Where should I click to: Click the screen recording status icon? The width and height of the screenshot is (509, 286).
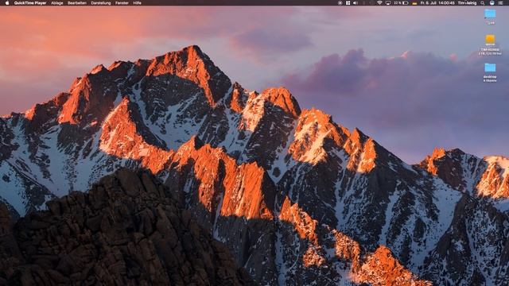pyautogui.click(x=340, y=3)
